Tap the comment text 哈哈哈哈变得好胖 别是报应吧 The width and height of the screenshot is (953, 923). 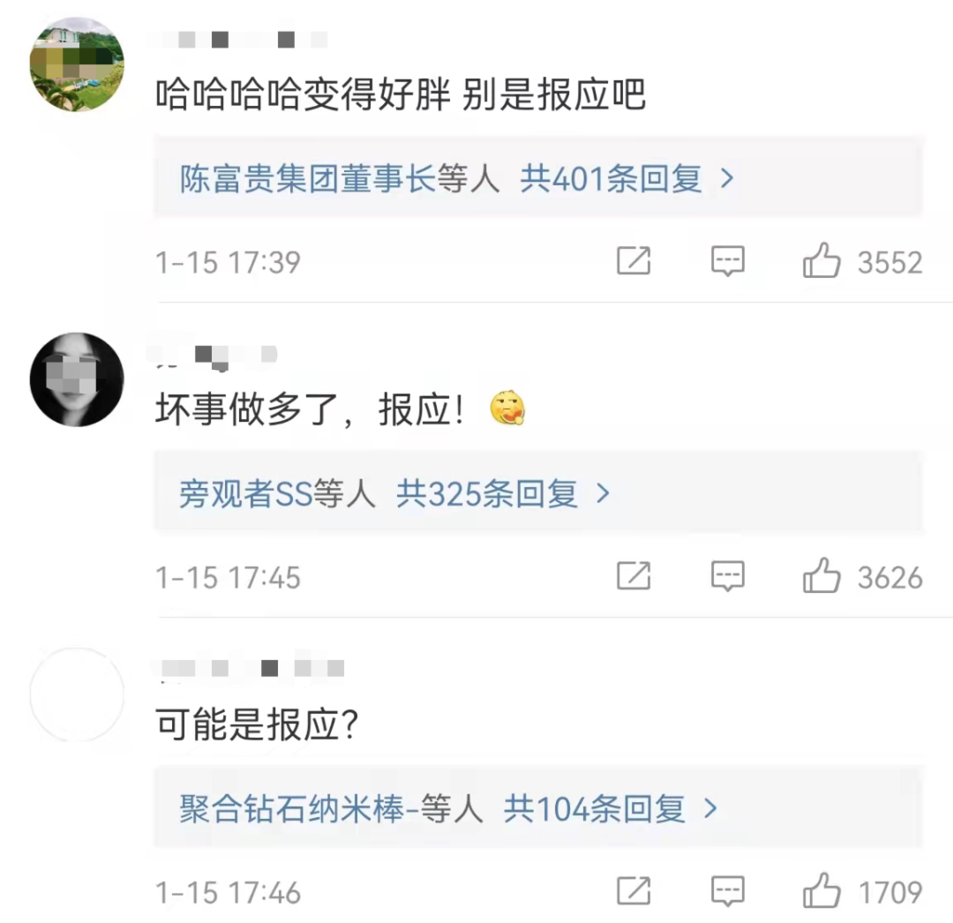pos(401,95)
